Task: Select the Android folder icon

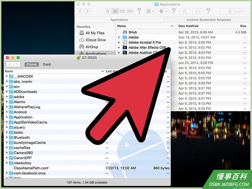Action: [x=11, y=112]
